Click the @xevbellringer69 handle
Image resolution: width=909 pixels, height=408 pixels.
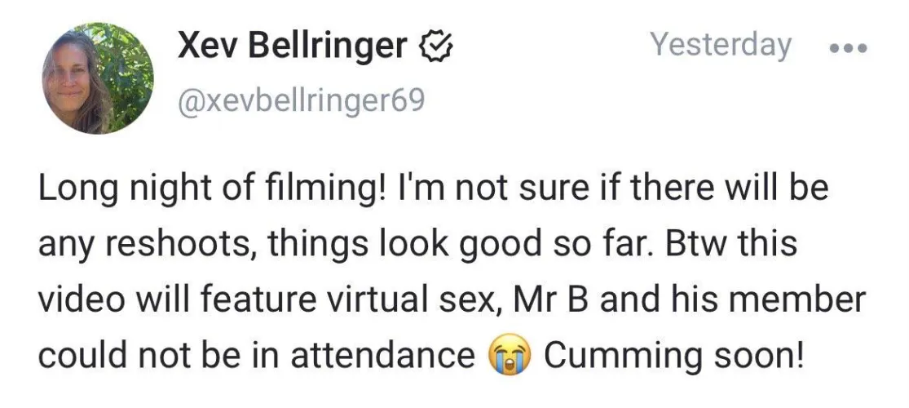pos(301,104)
